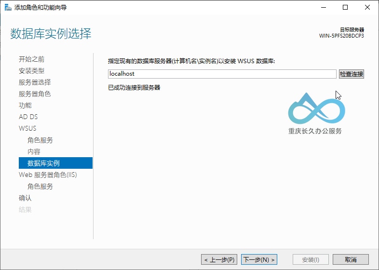This screenshot has height=270, width=379.
Task: Minimize the 添加角色和功能向导 window
Action: 324,7
